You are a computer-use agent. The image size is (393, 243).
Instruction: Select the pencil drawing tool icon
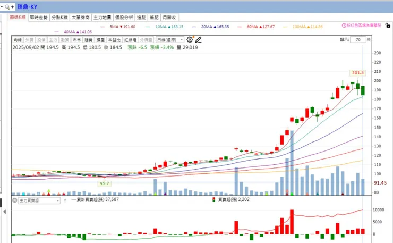pos(198,40)
